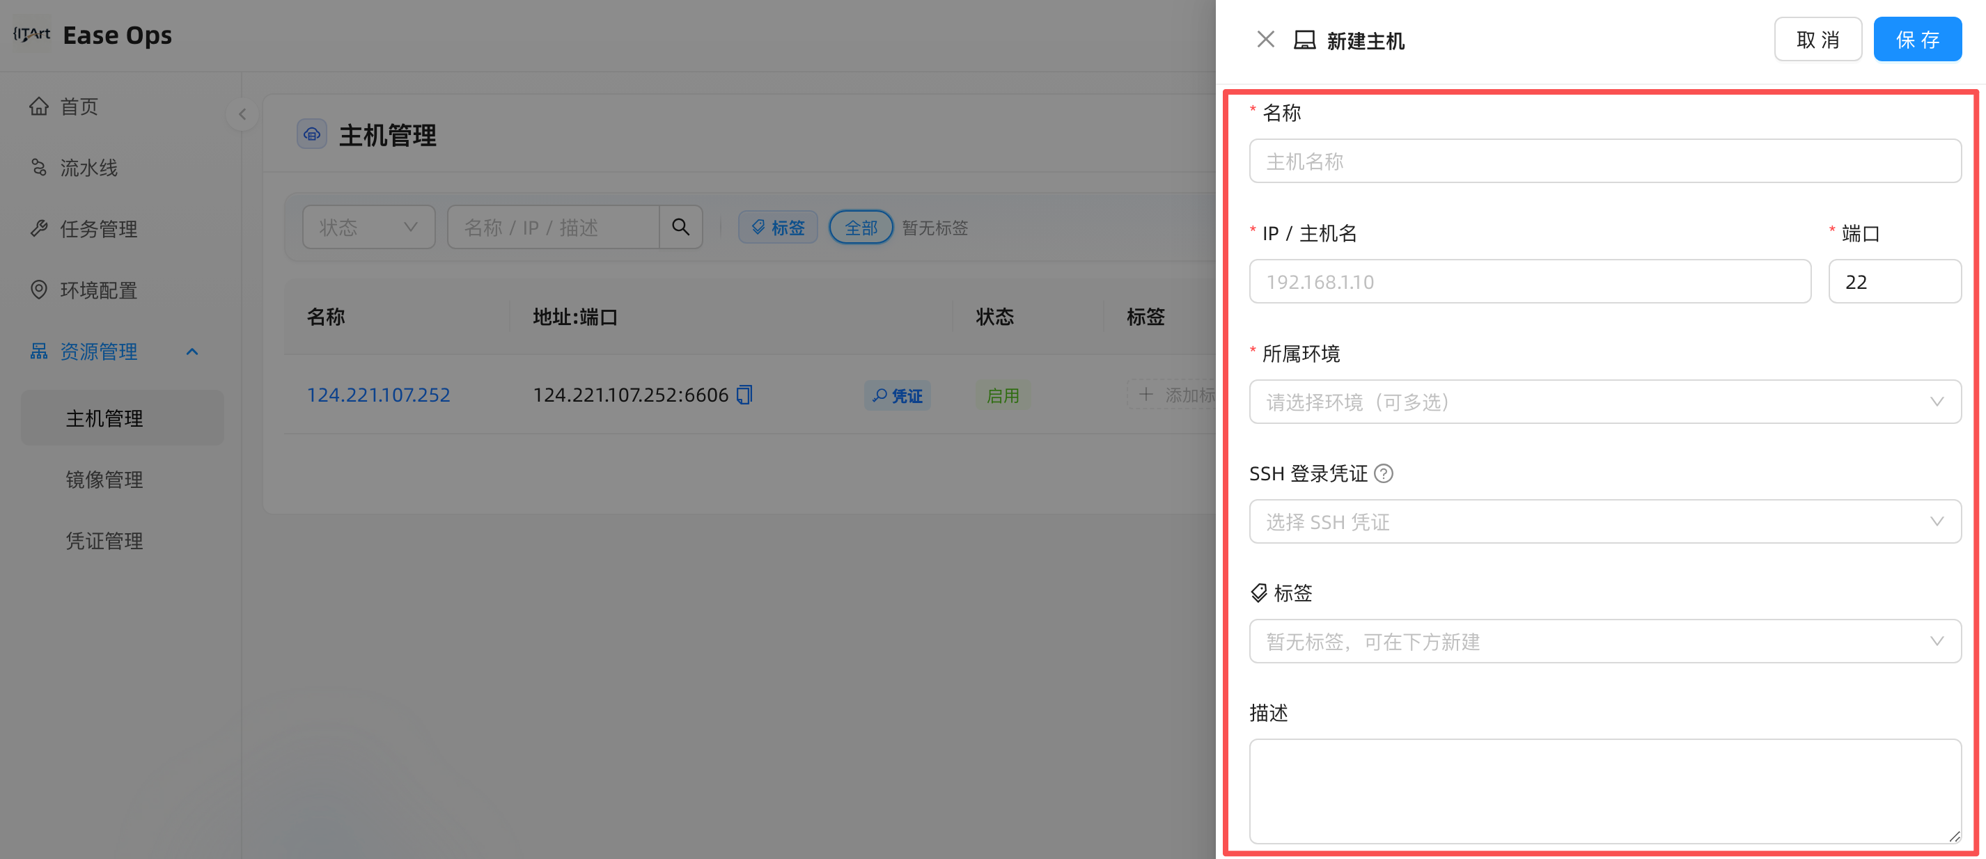Close the 新建主机 drawer with X

1265,39
